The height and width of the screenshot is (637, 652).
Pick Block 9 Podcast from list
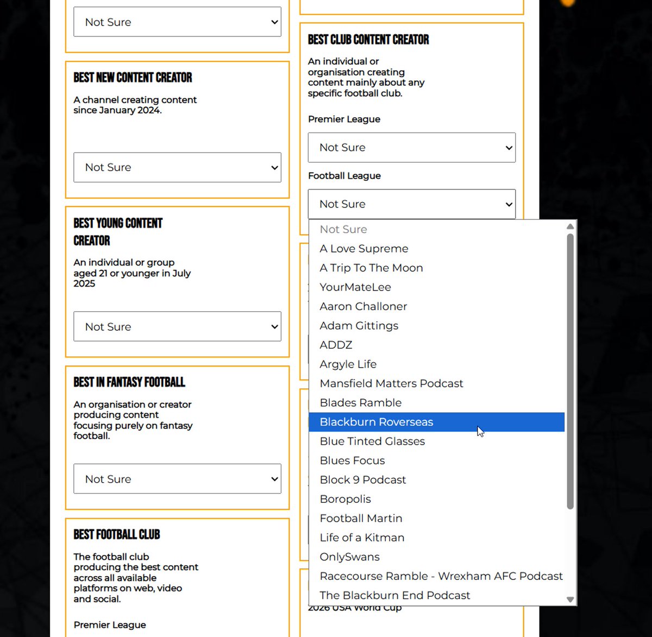click(x=437, y=480)
